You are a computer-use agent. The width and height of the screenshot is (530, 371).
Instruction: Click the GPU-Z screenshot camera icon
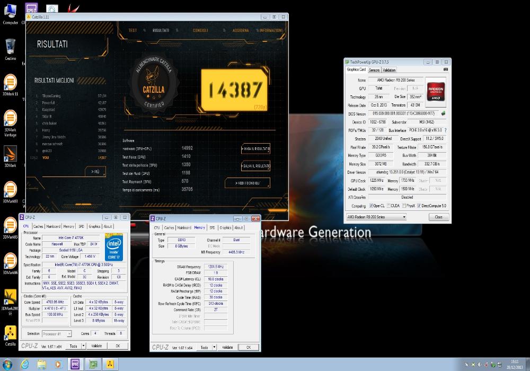446,69
